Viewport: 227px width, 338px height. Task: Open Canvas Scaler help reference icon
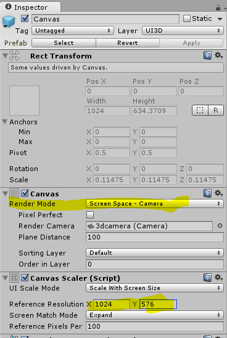click(207, 278)
